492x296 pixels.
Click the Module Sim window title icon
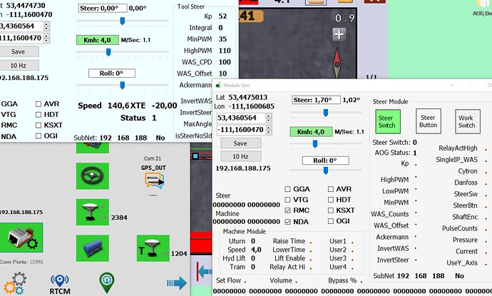point(218,85)
